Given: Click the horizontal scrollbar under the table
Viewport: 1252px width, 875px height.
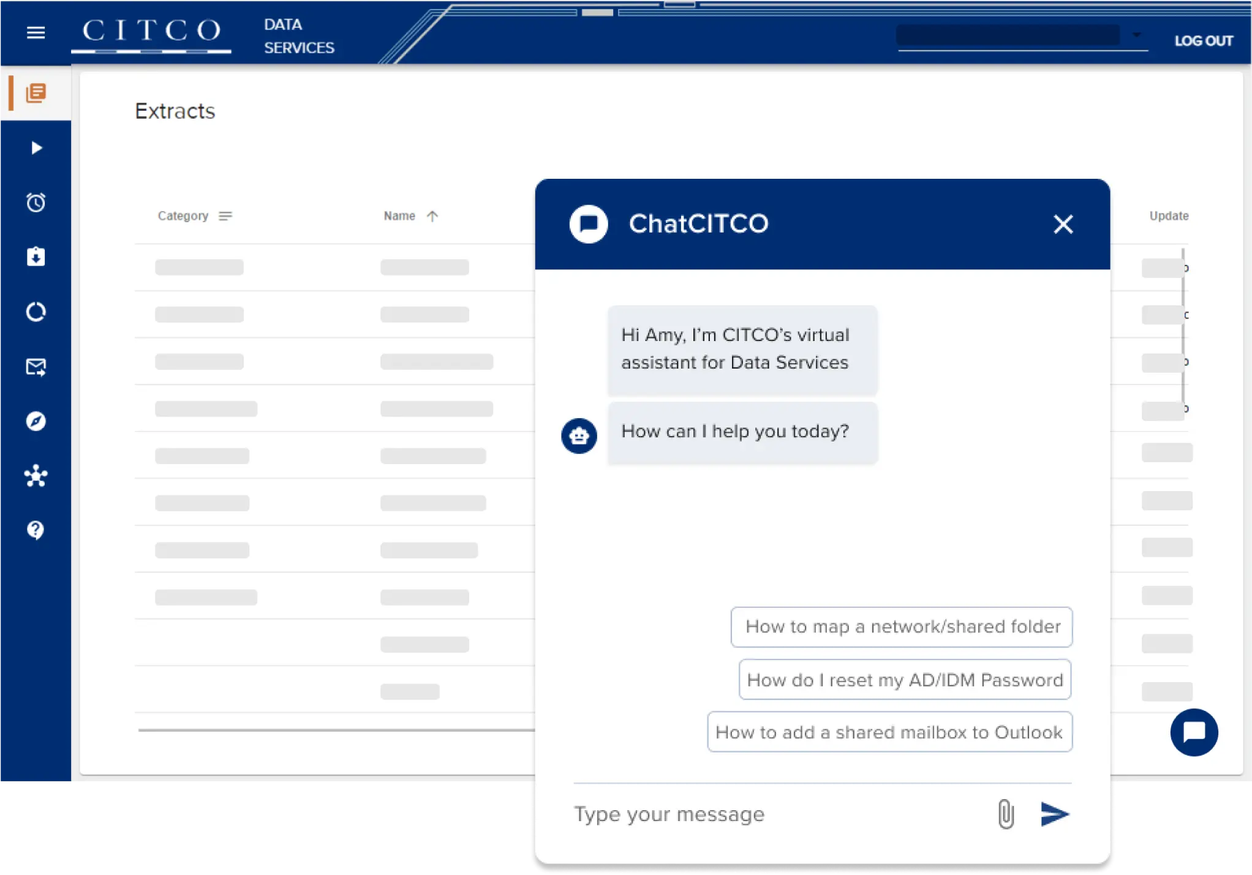Looking at the screenshot, I should pyautogui.click(x=336, y=730).
